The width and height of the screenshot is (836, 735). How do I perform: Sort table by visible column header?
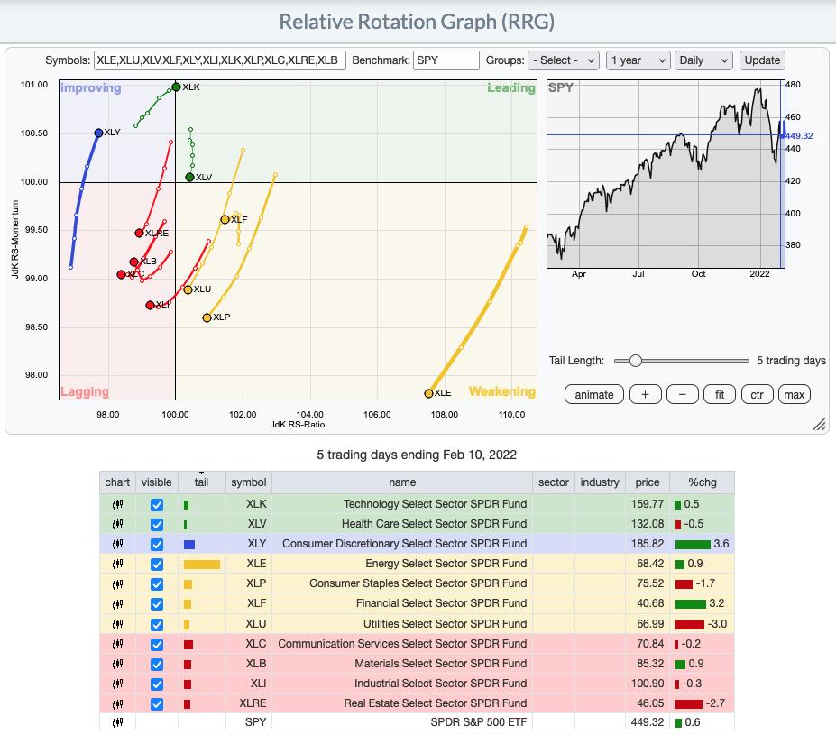point(157,482)
